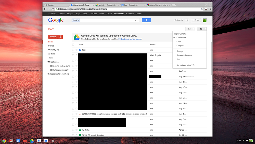Click the incognito-style extension icon in toolbar
The width and height of the screenshot is (255, 144).
point(206,9)
